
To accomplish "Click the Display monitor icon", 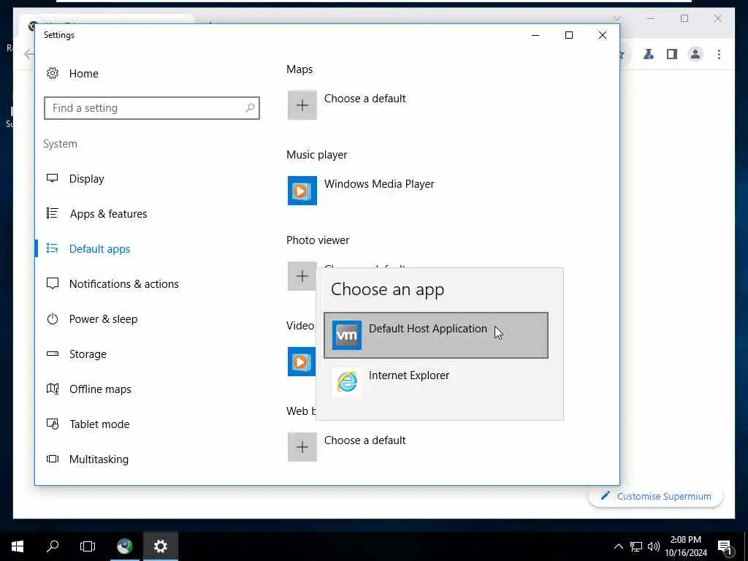I will (53, 178).
